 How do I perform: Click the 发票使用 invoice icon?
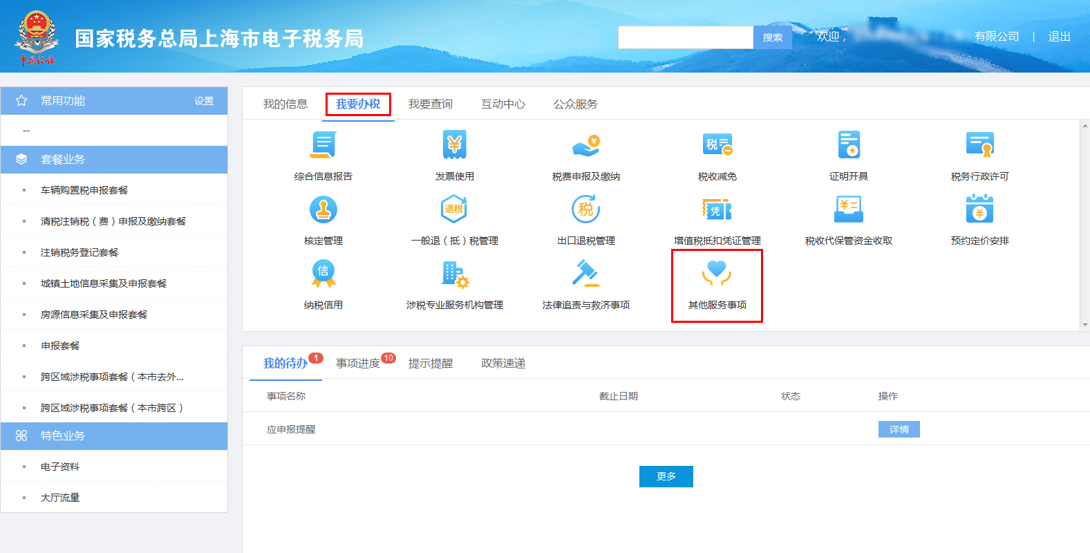click(454, 146)
